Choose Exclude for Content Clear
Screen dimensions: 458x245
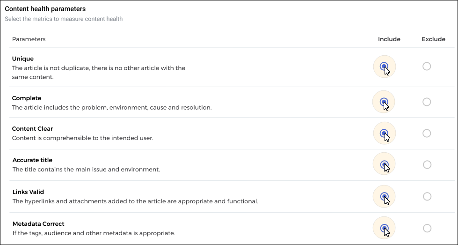coord(427,134)
